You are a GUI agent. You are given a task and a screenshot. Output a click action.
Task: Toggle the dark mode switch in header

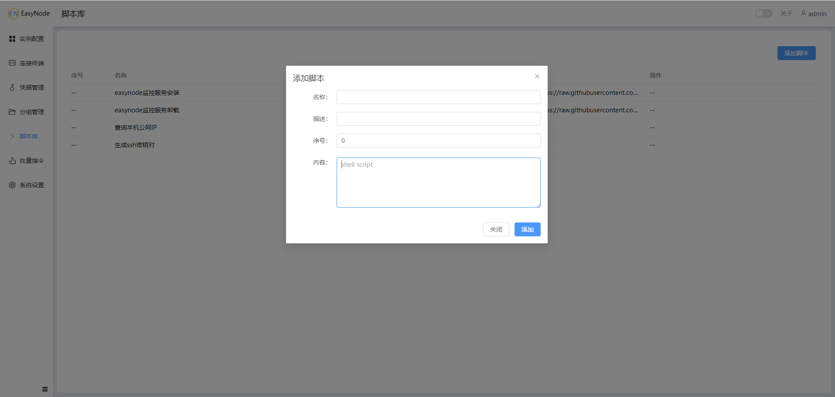pos(763,13)
